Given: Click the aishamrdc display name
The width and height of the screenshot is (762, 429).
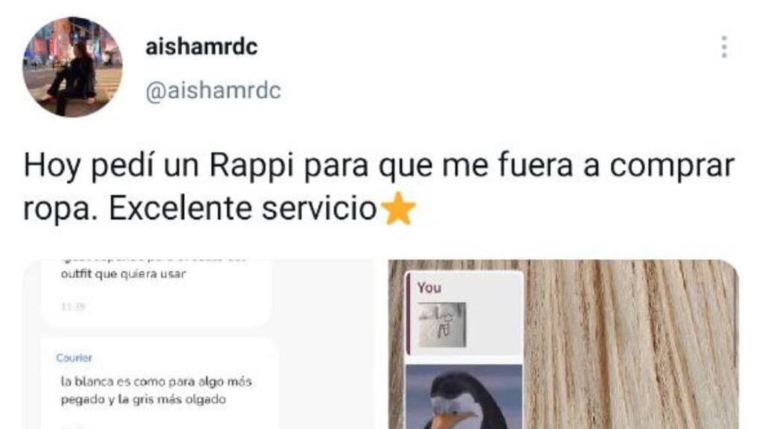Looking at the screenshot, I should (201, 47).
